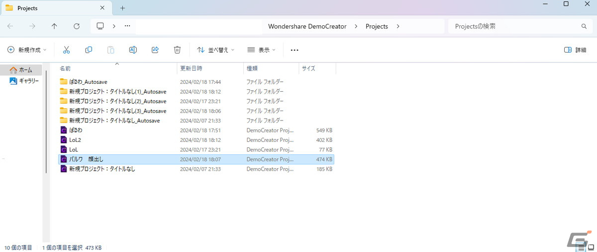Open the 表示 view dropdown
Viewport: 597px width, 252px height.
point(262,50)
